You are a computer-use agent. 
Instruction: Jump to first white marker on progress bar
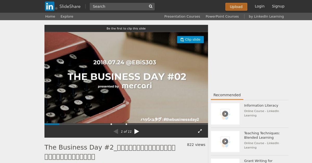[111, 124]
